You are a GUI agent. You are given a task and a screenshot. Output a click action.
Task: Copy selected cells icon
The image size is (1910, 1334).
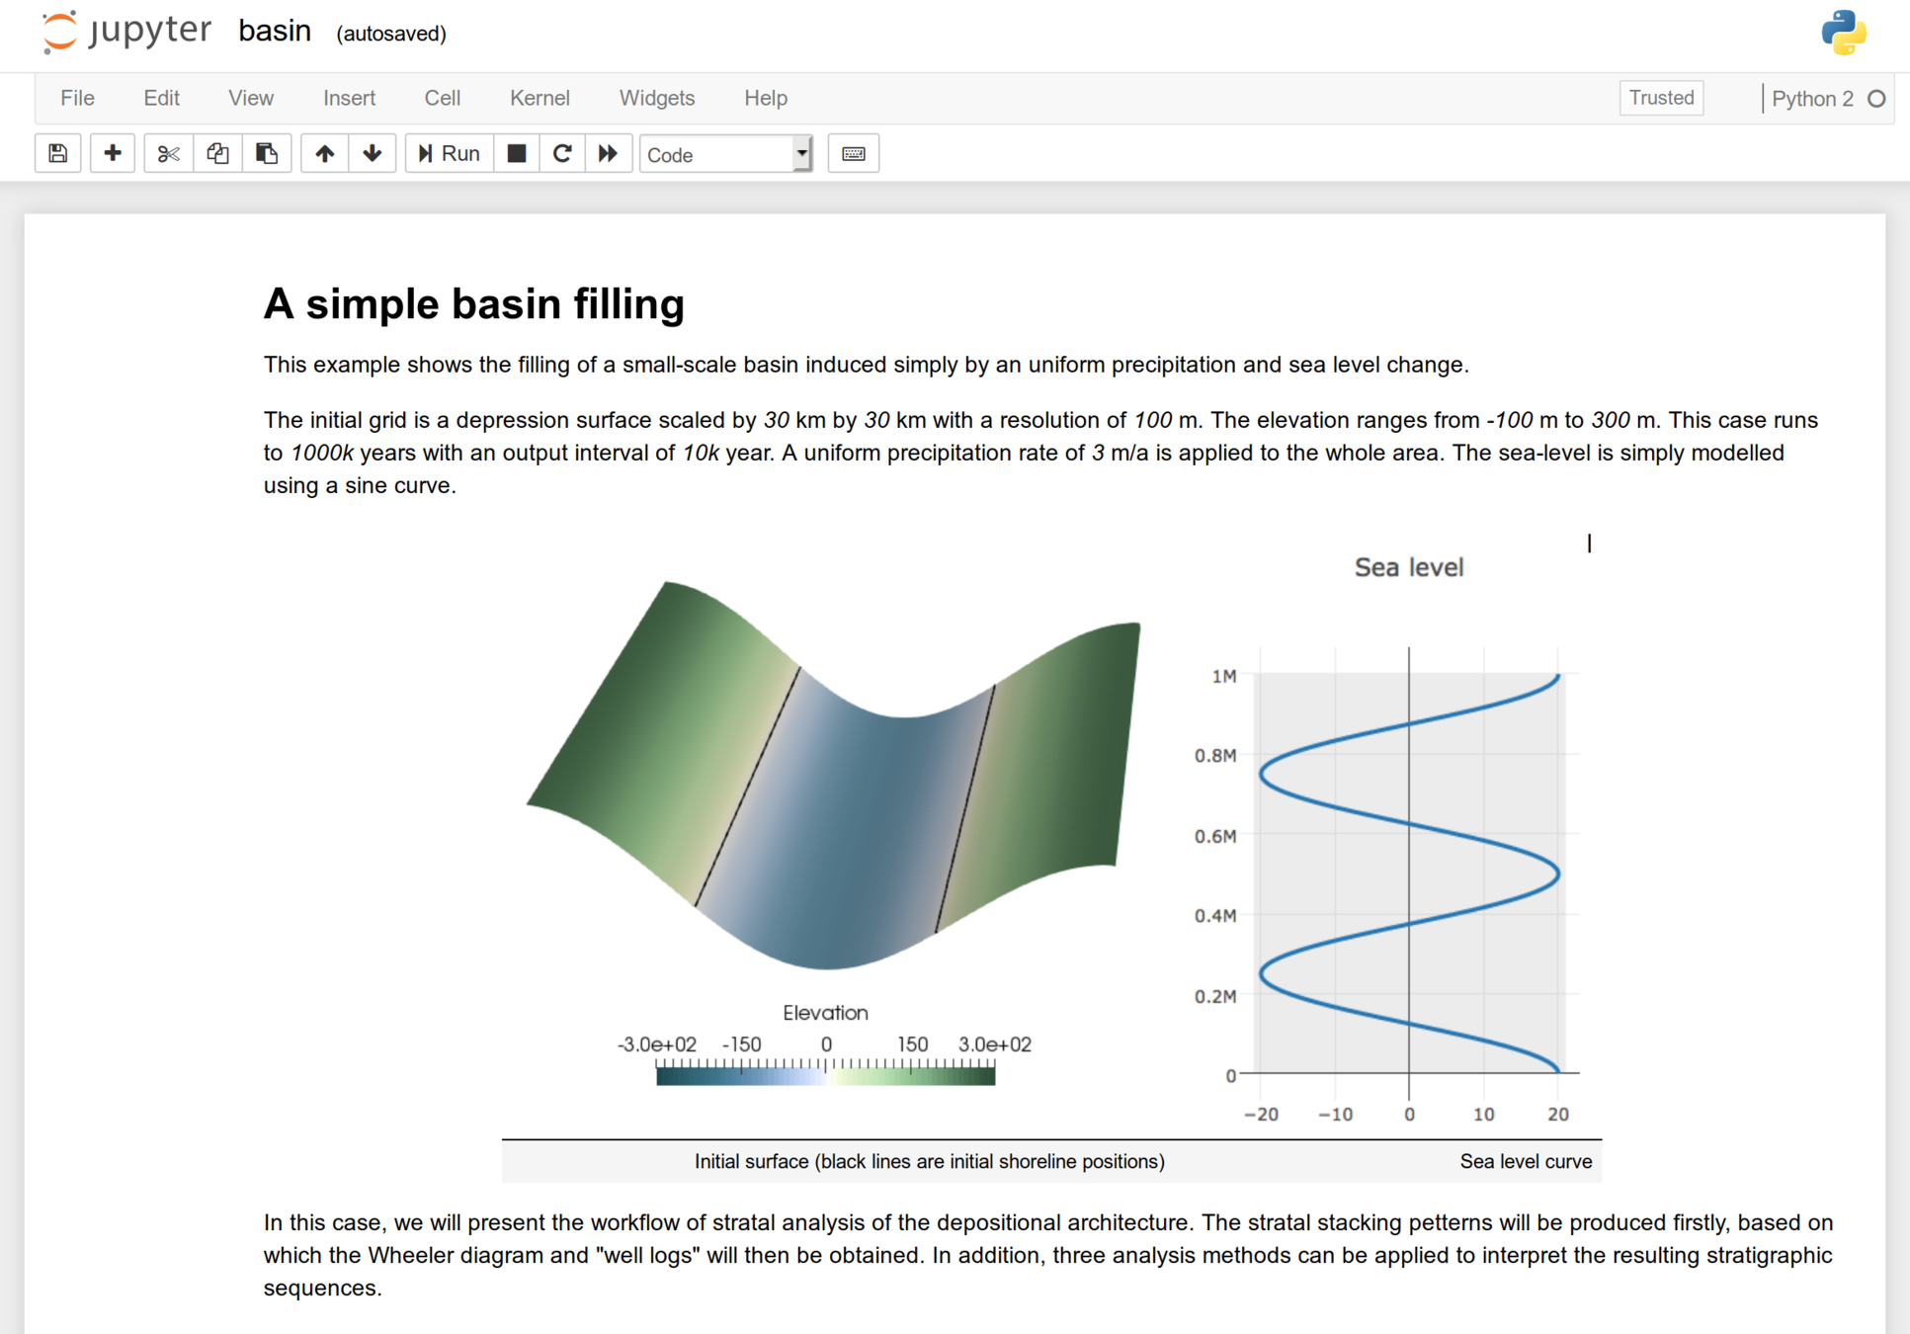[x=217, y=154]
